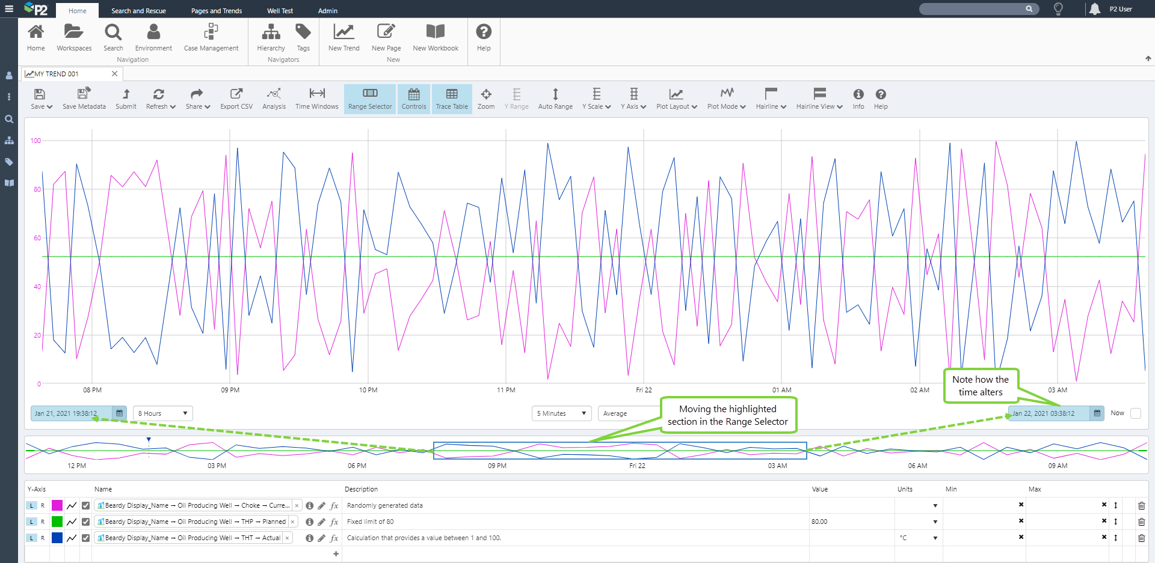Toggle the Range Selector button off
Screen dimensions: 1155x563
tap(370, 99)
